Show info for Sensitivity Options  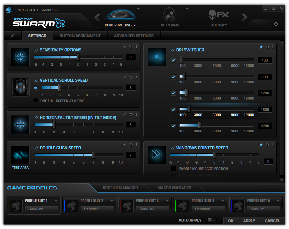[136, 47]
